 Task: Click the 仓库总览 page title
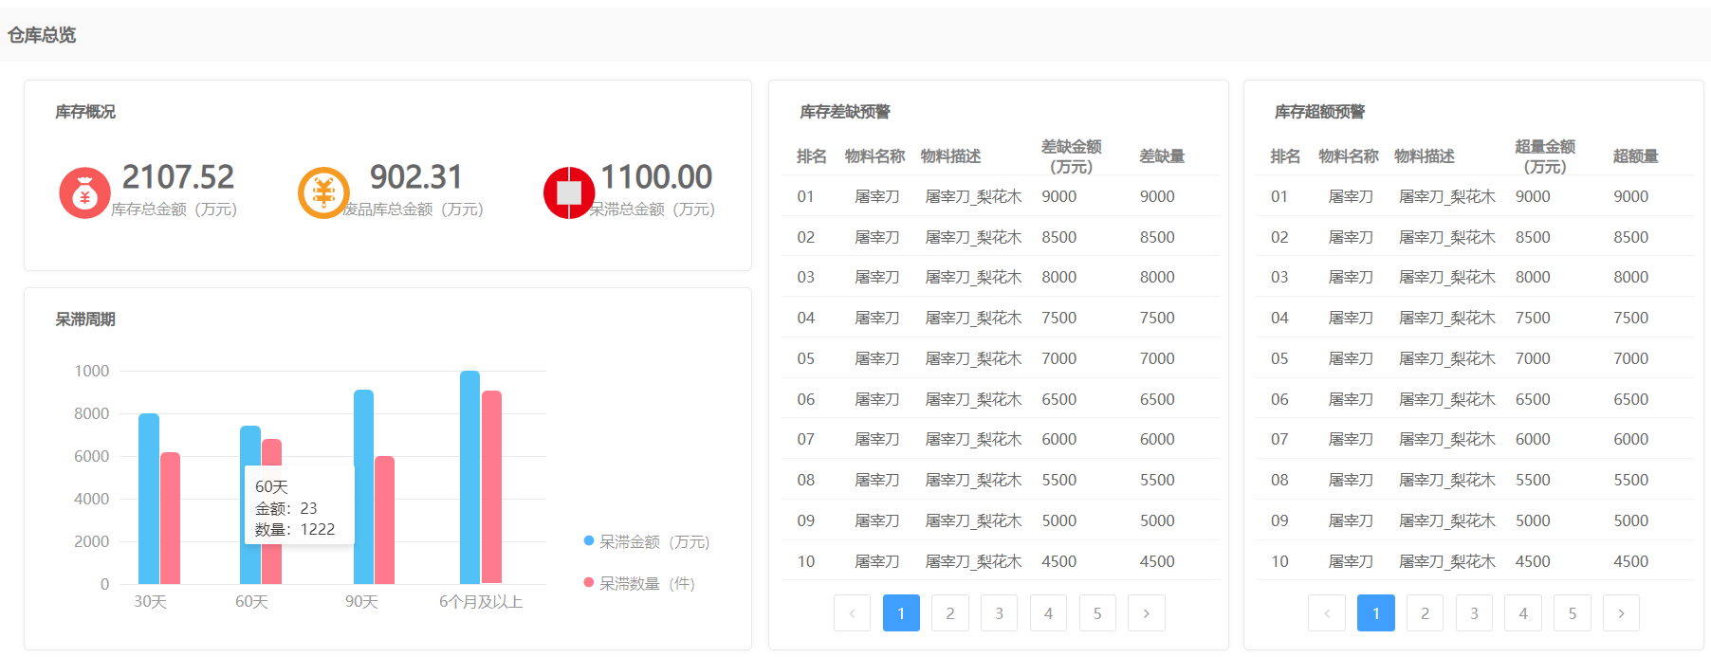[x=42, y=35]
